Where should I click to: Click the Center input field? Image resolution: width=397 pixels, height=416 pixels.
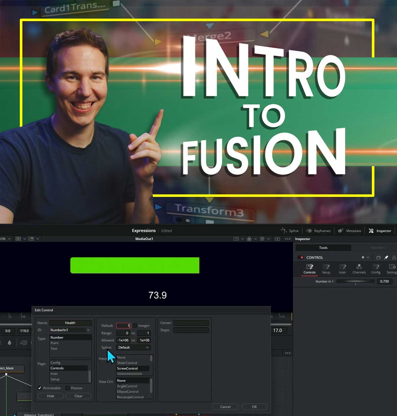coord(191,323)
